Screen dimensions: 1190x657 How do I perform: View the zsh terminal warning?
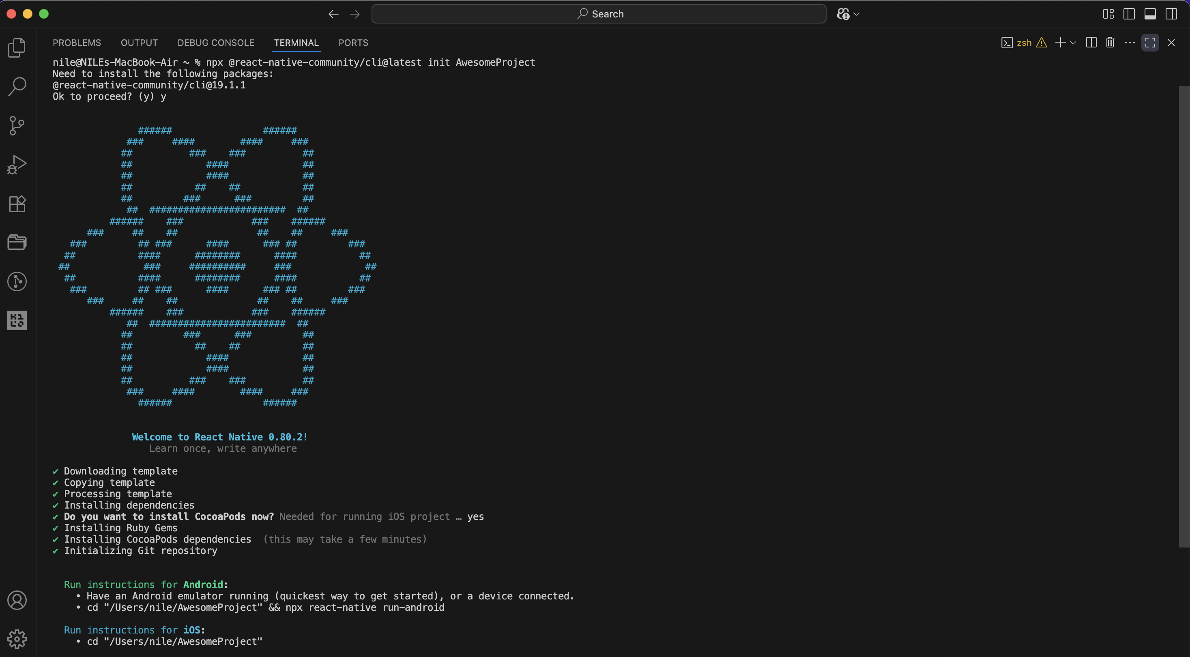click(1042, 42)
